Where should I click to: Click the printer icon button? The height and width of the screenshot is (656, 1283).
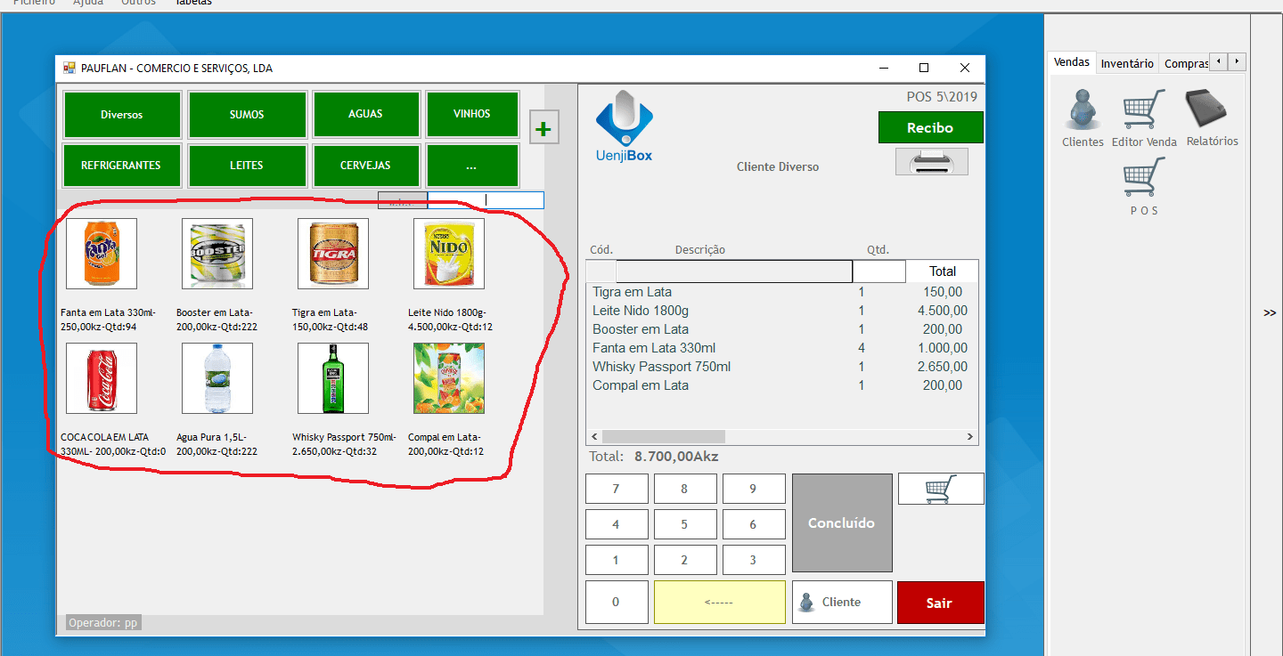click(x=931, y=162)
